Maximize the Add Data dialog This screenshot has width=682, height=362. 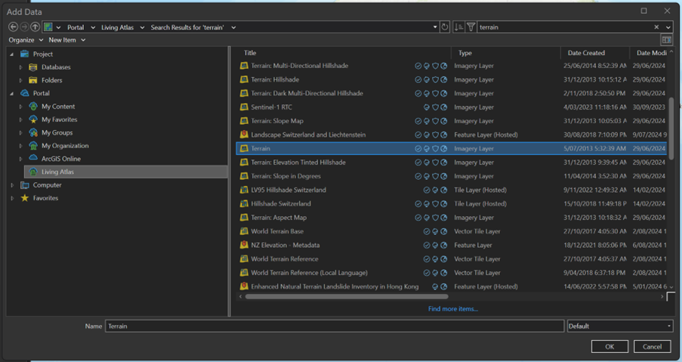(x=643, y=11)
